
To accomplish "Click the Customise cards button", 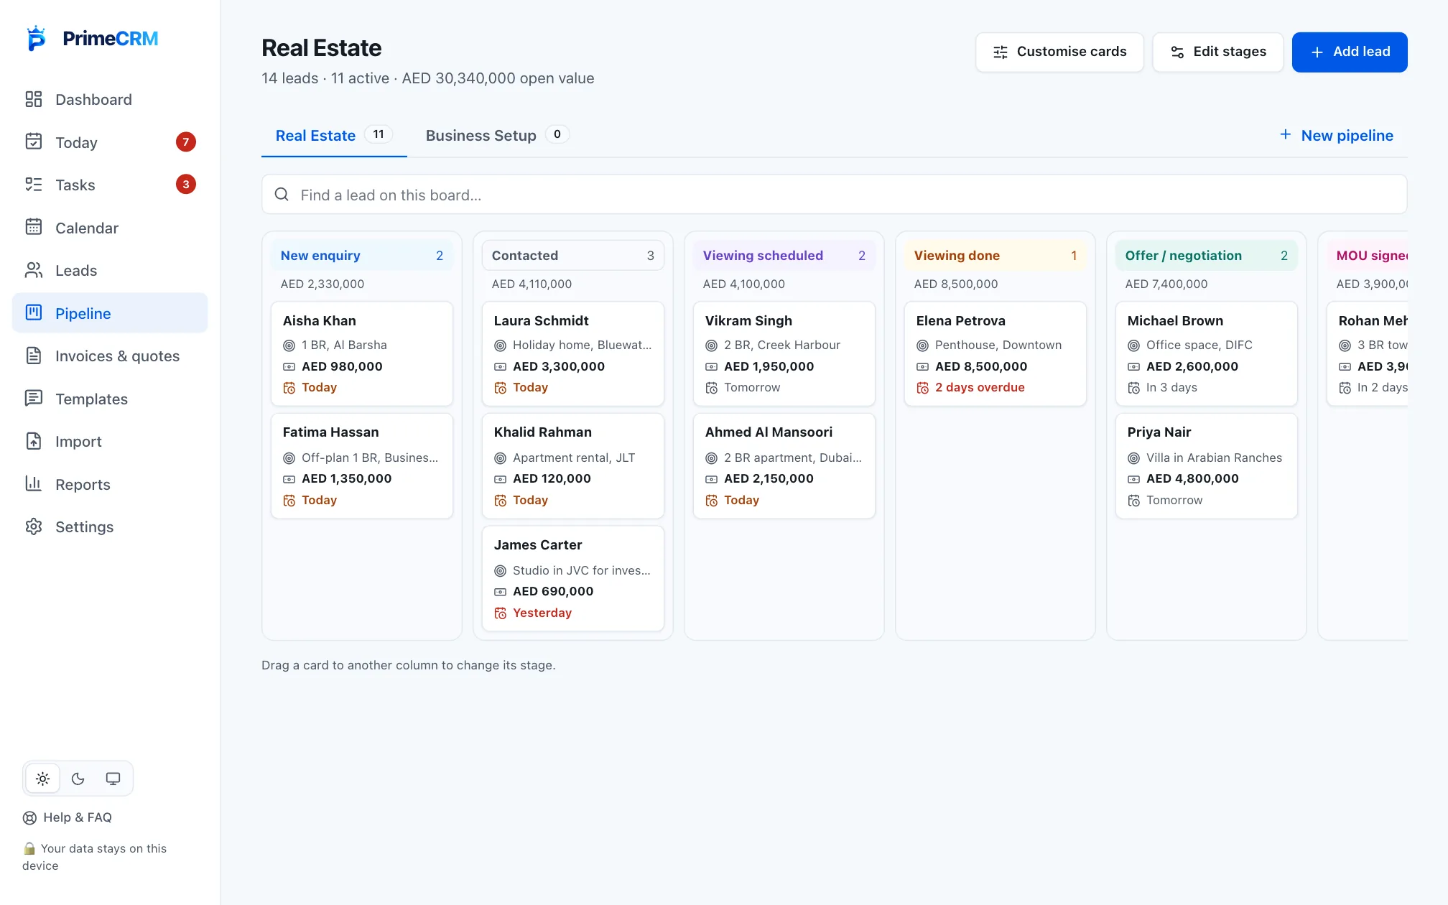I will [x=1059, y=52].
